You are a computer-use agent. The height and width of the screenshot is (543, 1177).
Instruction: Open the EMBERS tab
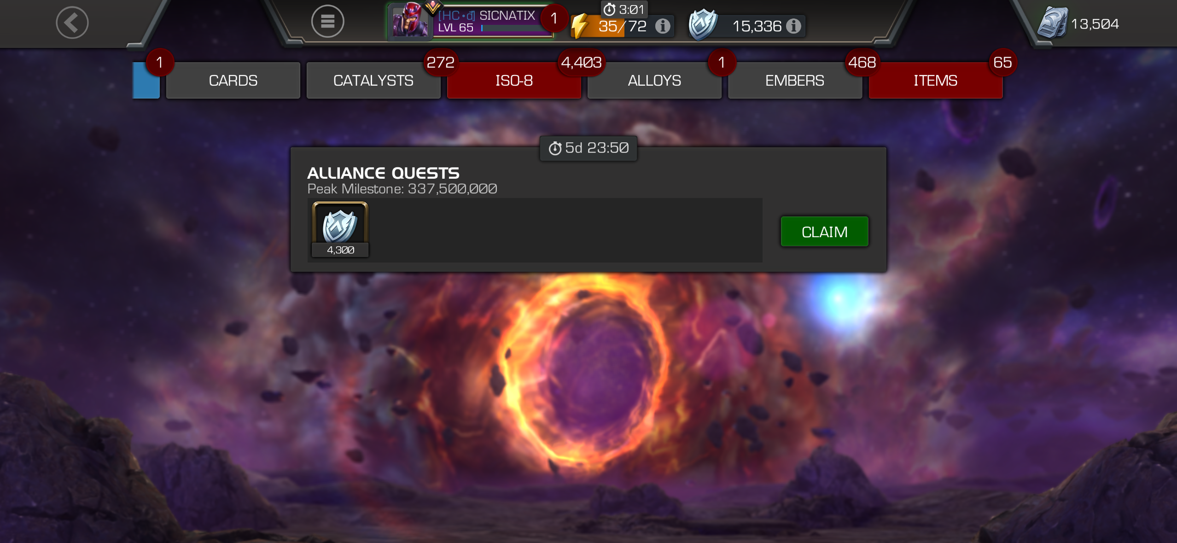(x=795, y=81)
